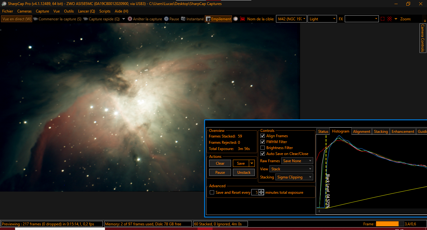427x230 pixels.
Task: Switch to the Alignment tab
Action: [361, 132]
